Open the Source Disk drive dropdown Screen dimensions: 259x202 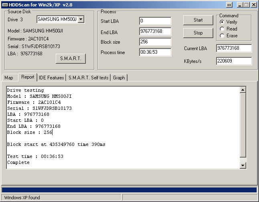coord(81,19)
